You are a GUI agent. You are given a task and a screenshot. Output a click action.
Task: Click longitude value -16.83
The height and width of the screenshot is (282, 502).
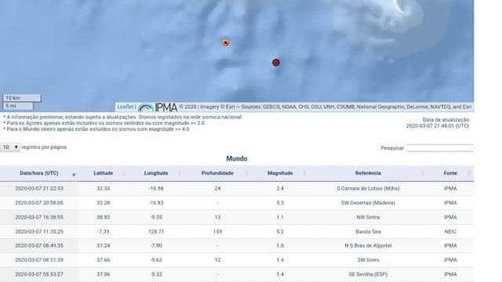point(156,203)
